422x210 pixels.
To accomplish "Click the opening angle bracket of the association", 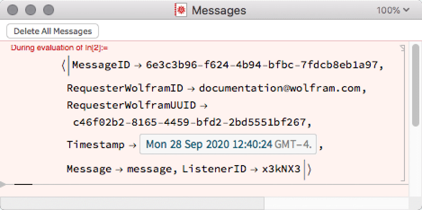I will click(x=64, y=66).
